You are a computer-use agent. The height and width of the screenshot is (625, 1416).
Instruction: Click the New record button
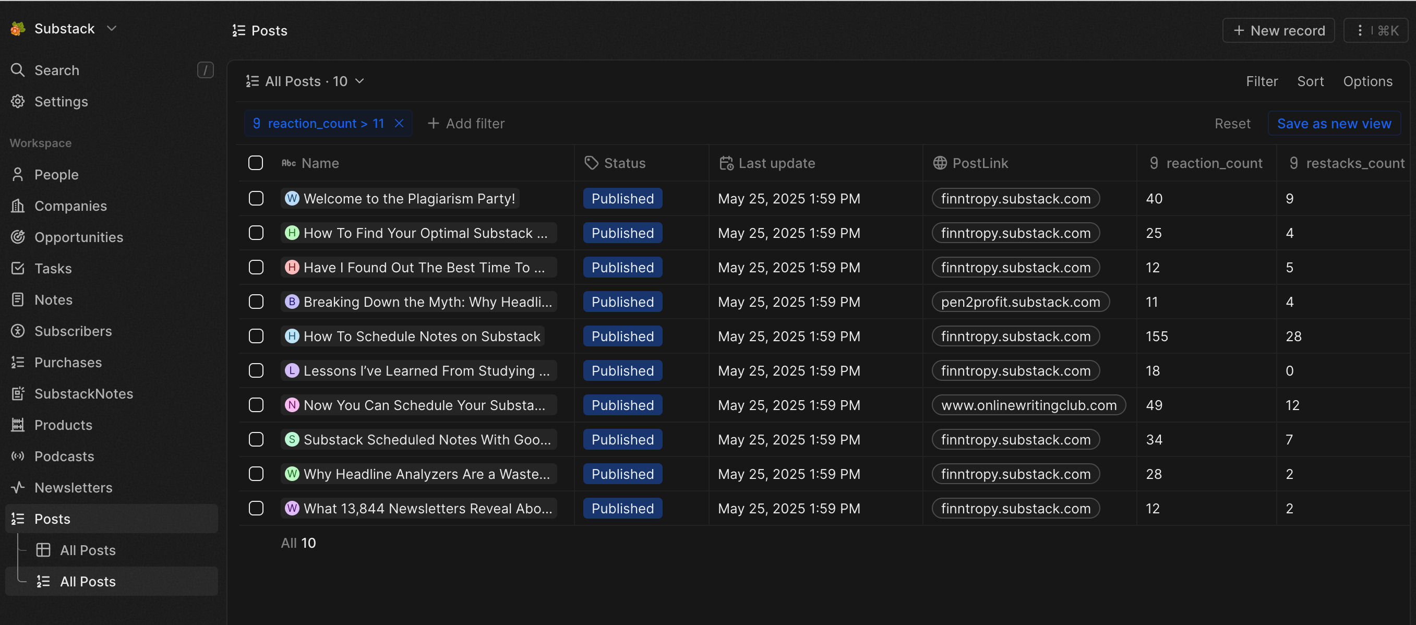coord(1279,31)
